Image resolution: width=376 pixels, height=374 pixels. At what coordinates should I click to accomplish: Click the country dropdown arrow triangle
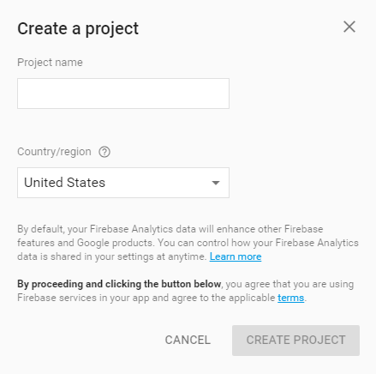[x=216, y=183]
